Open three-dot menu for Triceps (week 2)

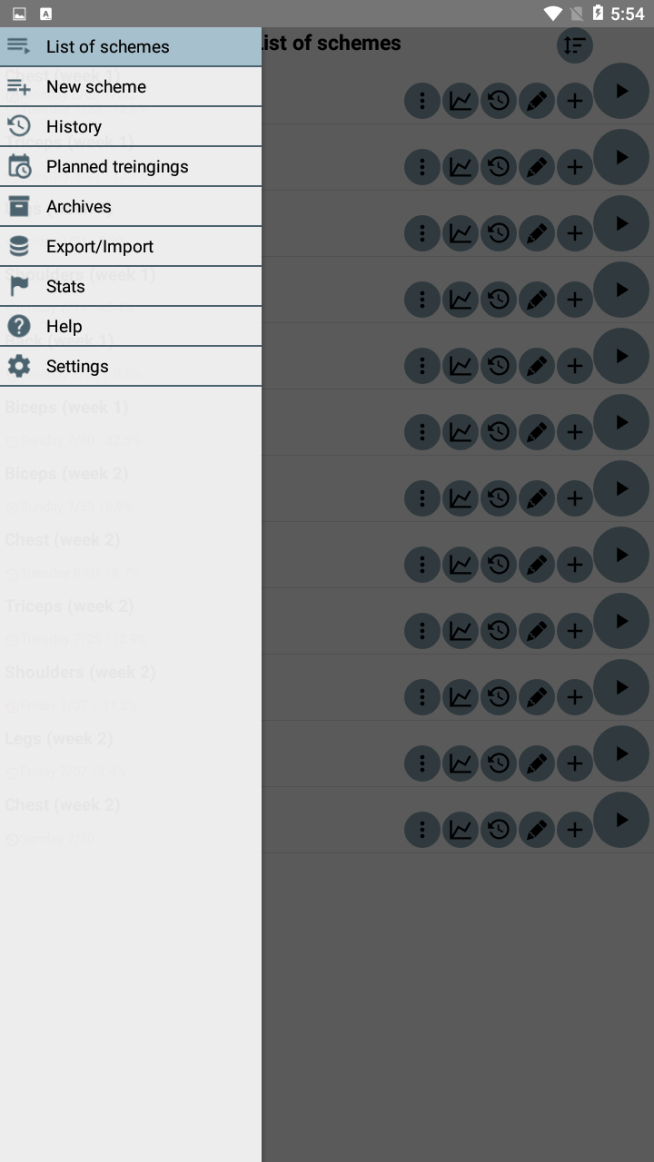[x=421, y=630]
